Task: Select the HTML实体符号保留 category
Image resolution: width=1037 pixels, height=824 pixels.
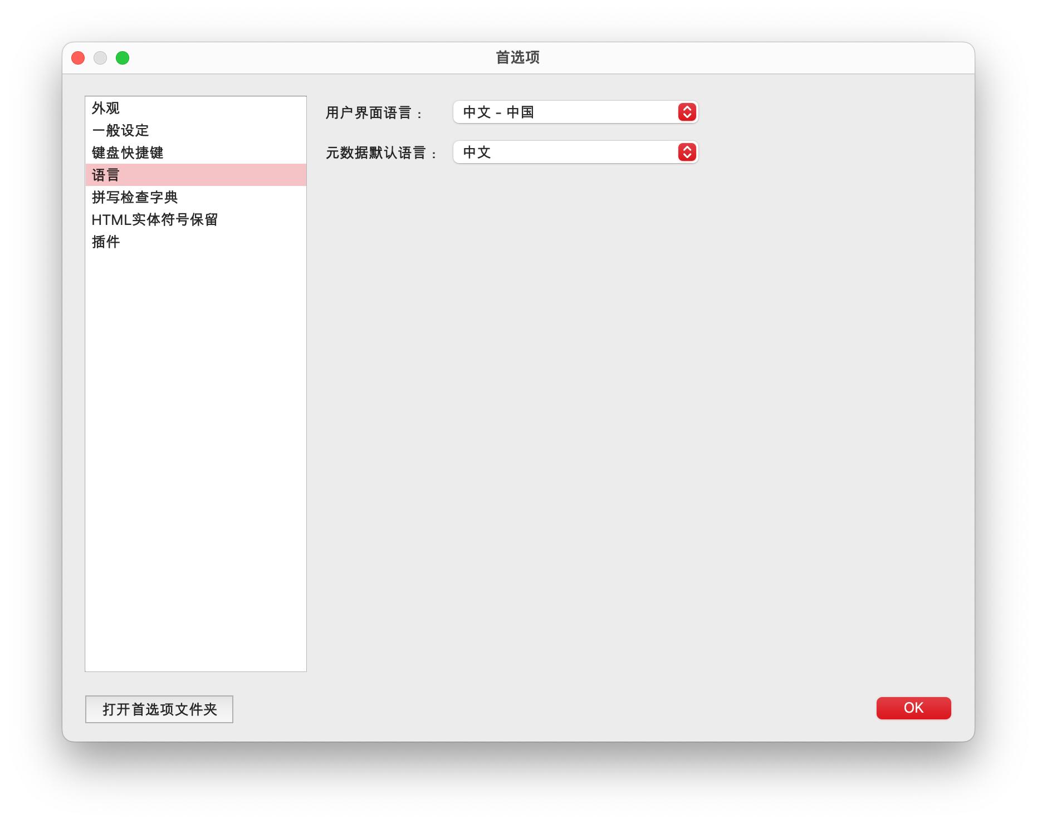Action: click(155, 219)
